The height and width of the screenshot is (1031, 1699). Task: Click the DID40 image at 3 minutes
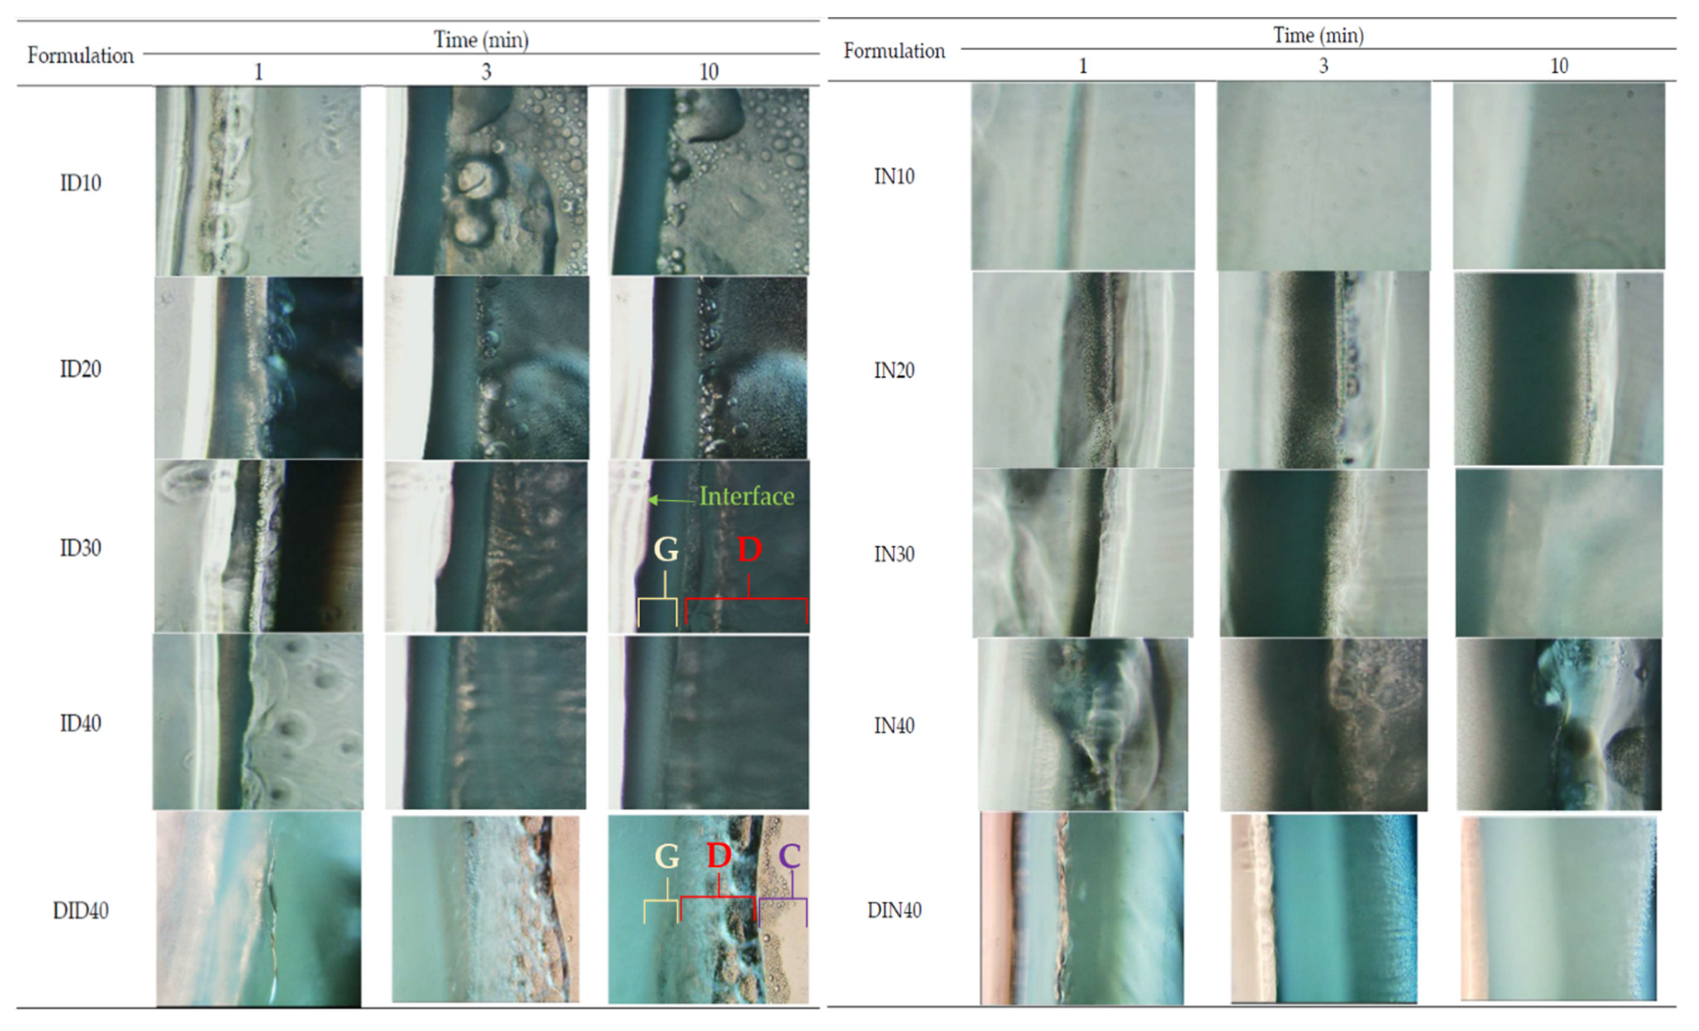coord(486,910)
